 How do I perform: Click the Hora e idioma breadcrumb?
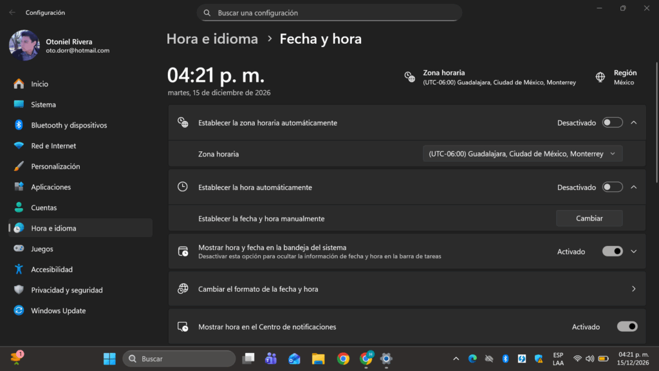pyautogui.click(x=212, y=39)
